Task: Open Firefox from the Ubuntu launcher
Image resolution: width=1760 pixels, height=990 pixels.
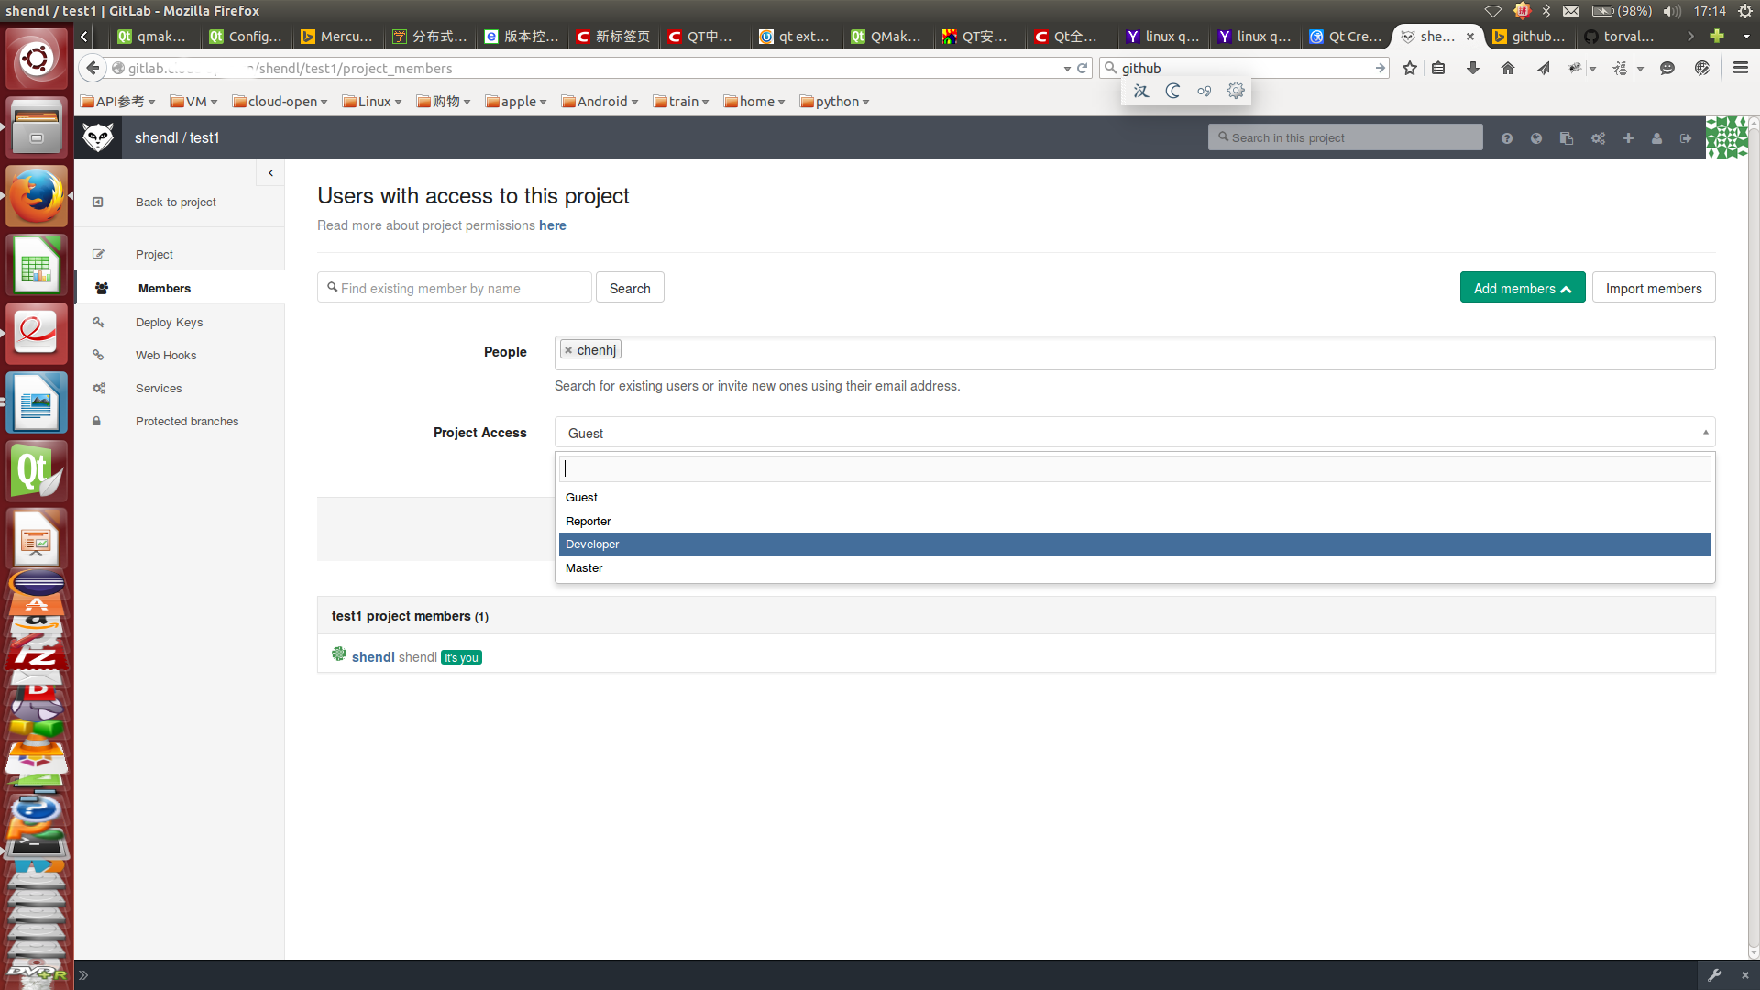Action: tap(37, 196)
